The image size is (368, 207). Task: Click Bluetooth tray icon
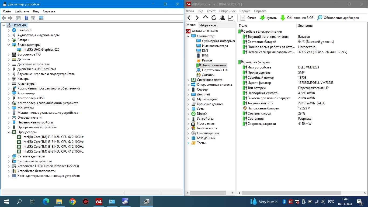284,201
